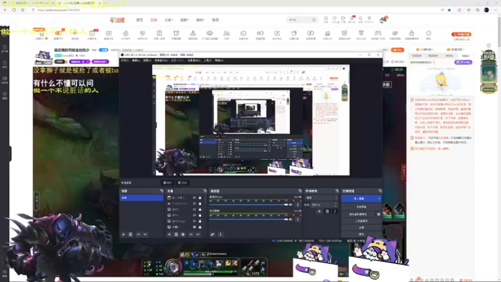The width and height of the screenshot is (501, 282).
Task: Expand 视频 dropdown in Douyu navigation
Action: [184, 20]
